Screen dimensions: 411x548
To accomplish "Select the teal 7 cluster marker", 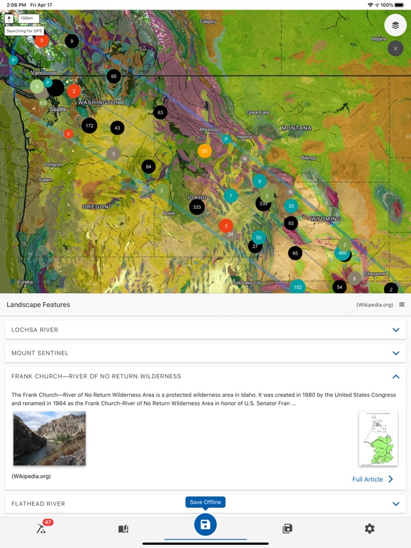I will click(x=231, y=195).
